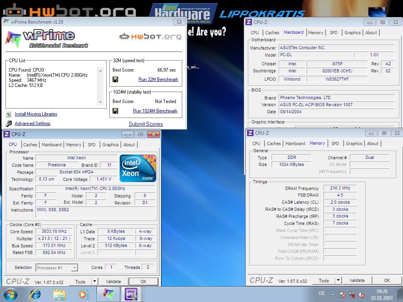Open Tools dropdown arrow in Memory window
The width and height of the screenshot is (403, 302).
tap(338, 280)
